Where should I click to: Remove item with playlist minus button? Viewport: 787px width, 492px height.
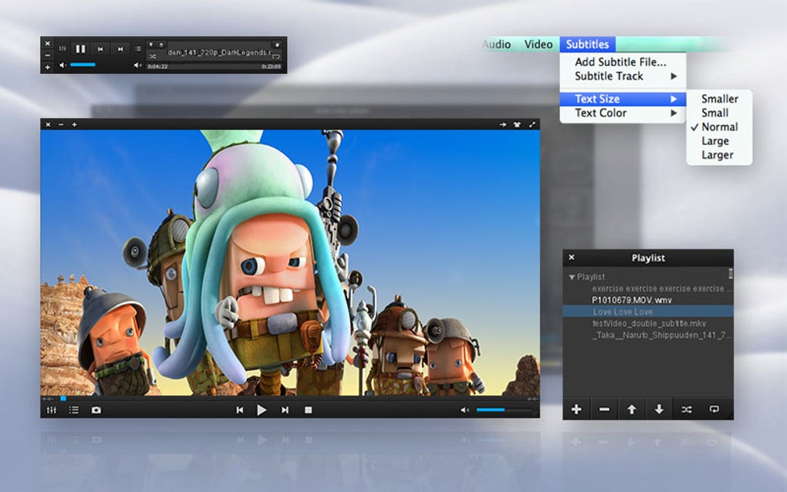click(x=604, y=409)
